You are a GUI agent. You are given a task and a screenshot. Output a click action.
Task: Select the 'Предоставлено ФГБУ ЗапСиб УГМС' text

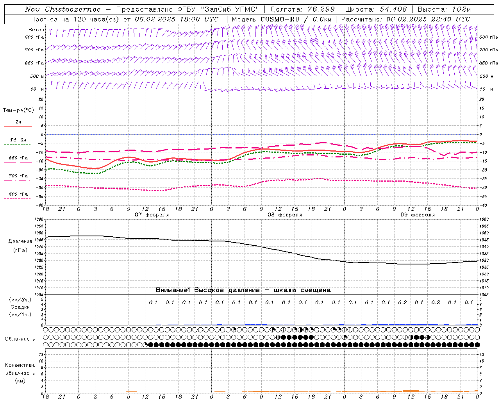(188, 9)
